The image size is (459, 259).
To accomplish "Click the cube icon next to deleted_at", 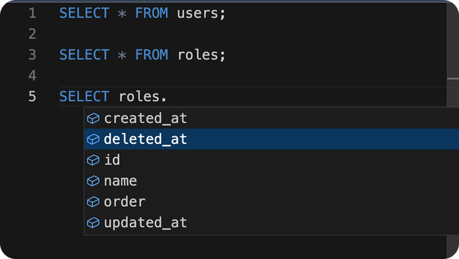I will pos(93,139).
